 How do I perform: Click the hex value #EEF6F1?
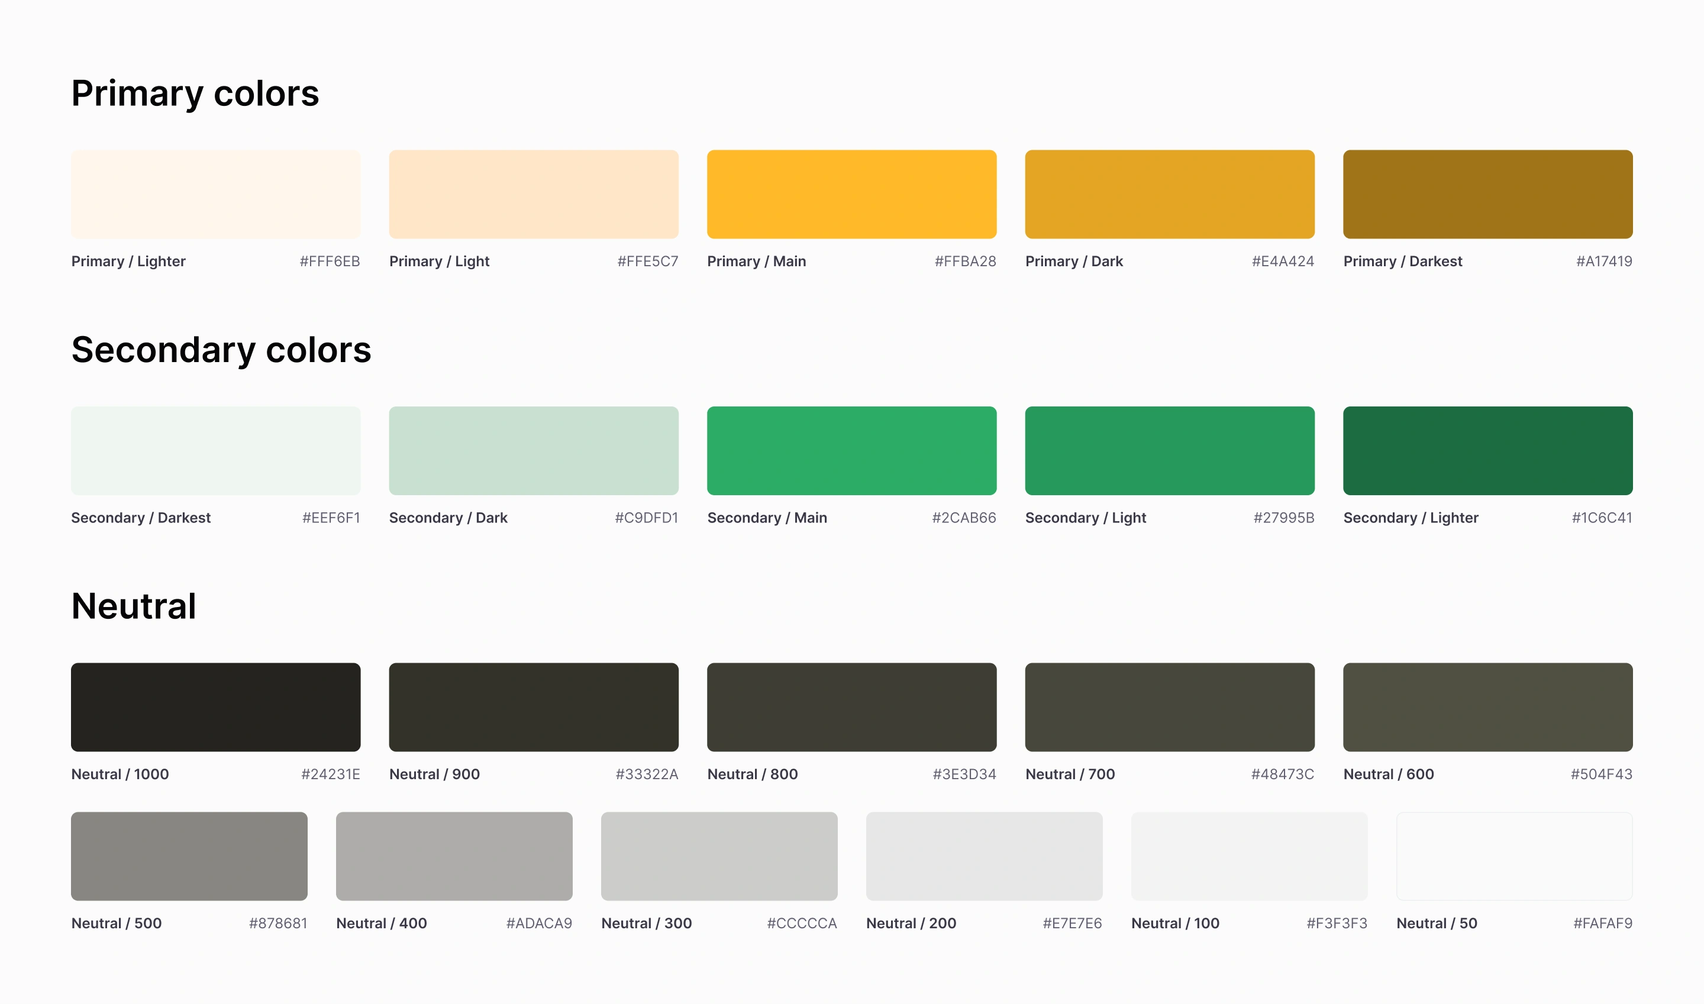point(331,518)
